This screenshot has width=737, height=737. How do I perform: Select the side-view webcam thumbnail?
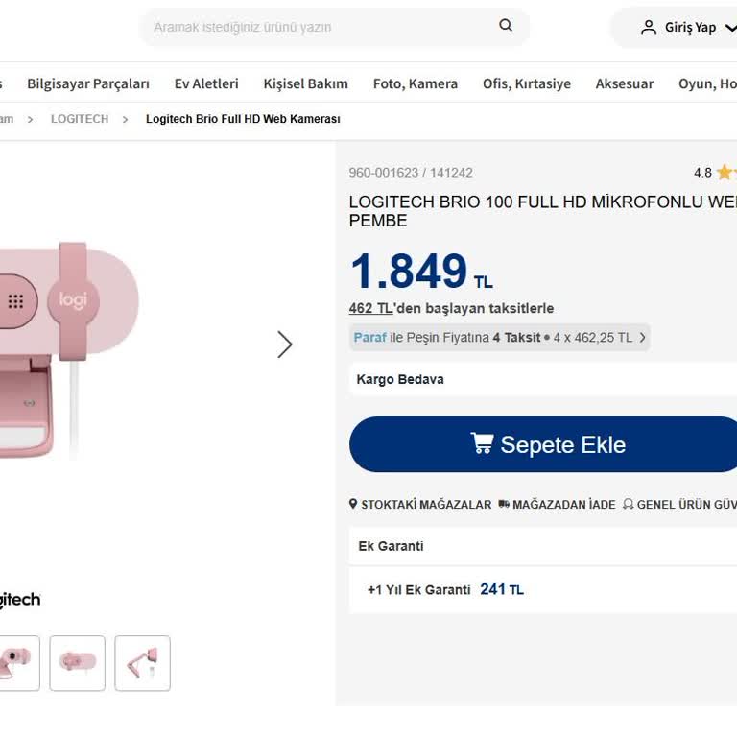tap(142, 662)
